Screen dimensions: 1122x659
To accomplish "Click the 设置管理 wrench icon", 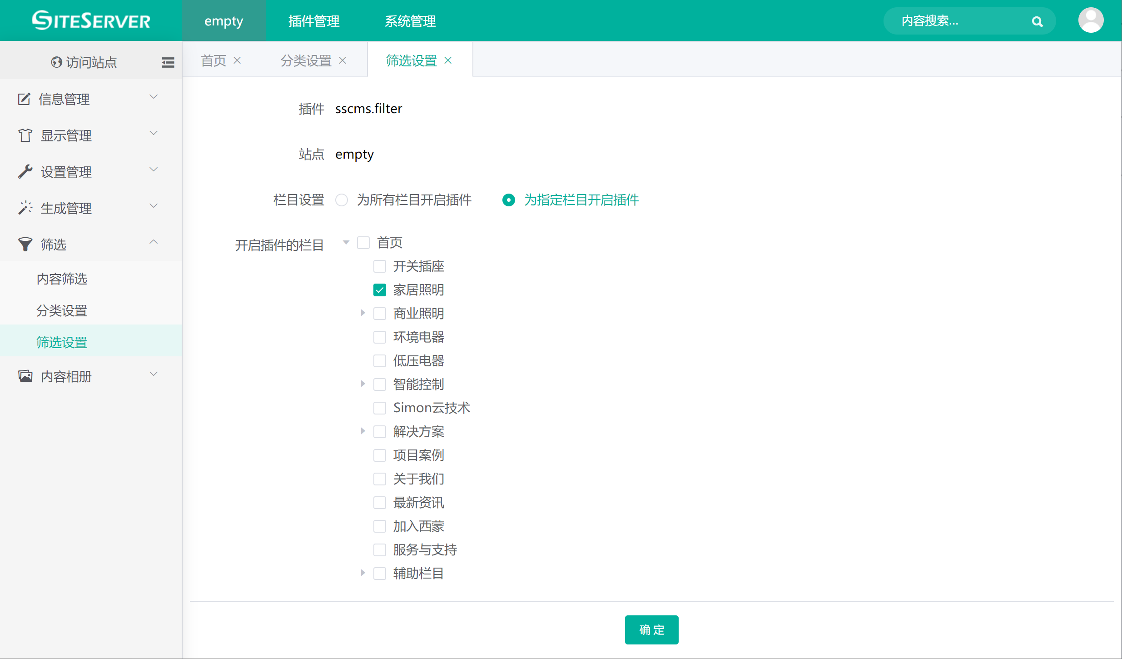I will (x=25, y=171).
